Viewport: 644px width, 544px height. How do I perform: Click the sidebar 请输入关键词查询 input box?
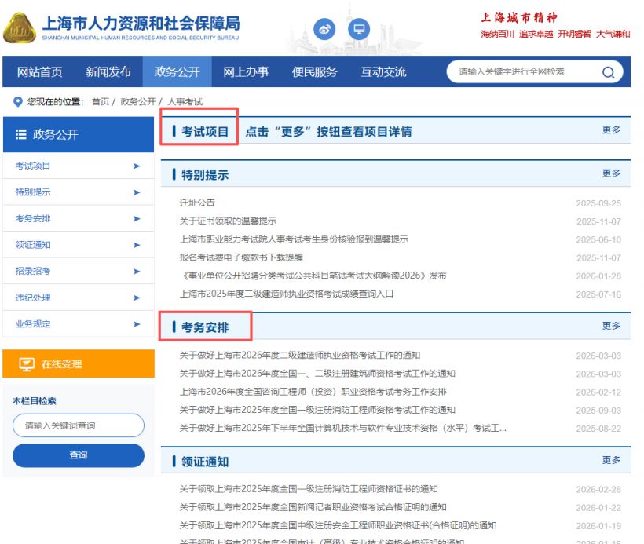(79, 425)
